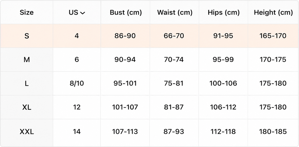Click the Bust (cm) column header
The width and height of the screenshot is (299, 147).
pyautogui.click(x=126, y=13)
